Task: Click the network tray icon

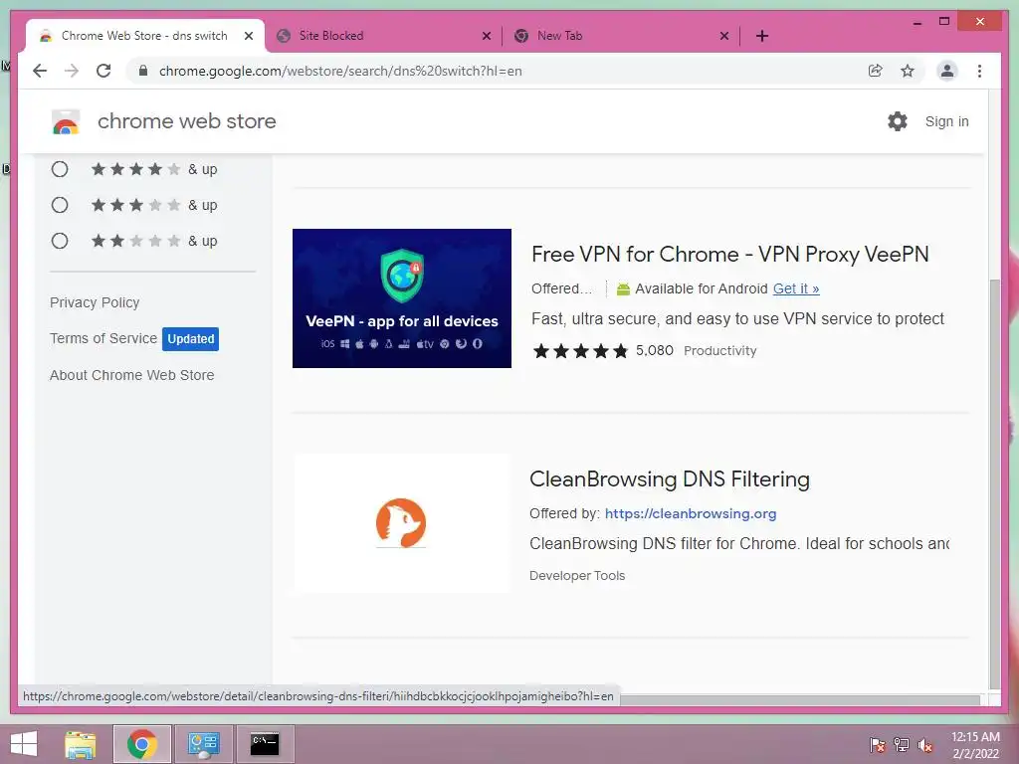Action: [902, 744]
